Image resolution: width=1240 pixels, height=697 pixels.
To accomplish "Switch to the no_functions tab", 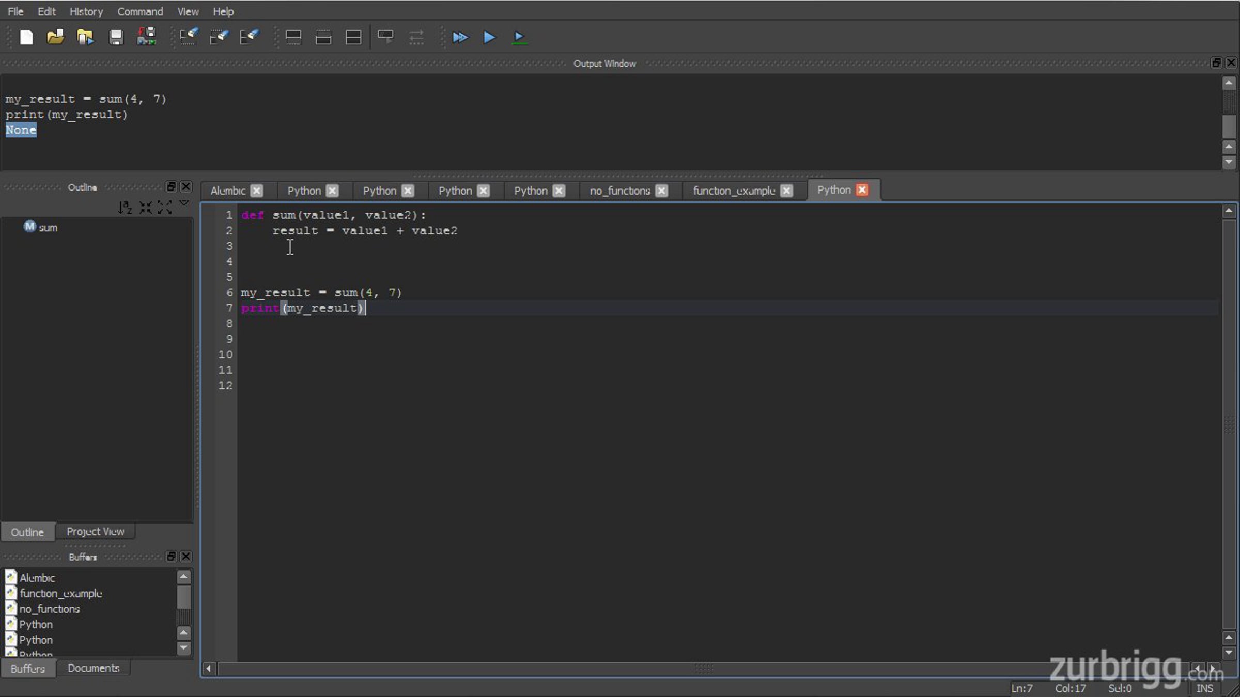I will (x=619, y=191).
